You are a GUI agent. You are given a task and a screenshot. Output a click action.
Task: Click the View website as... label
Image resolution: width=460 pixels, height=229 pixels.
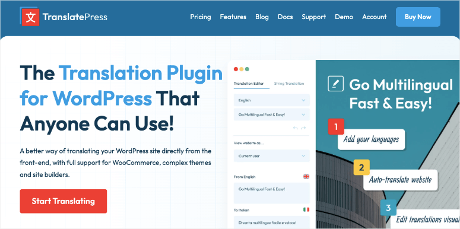pyautogui.click(x=249, y=143)
